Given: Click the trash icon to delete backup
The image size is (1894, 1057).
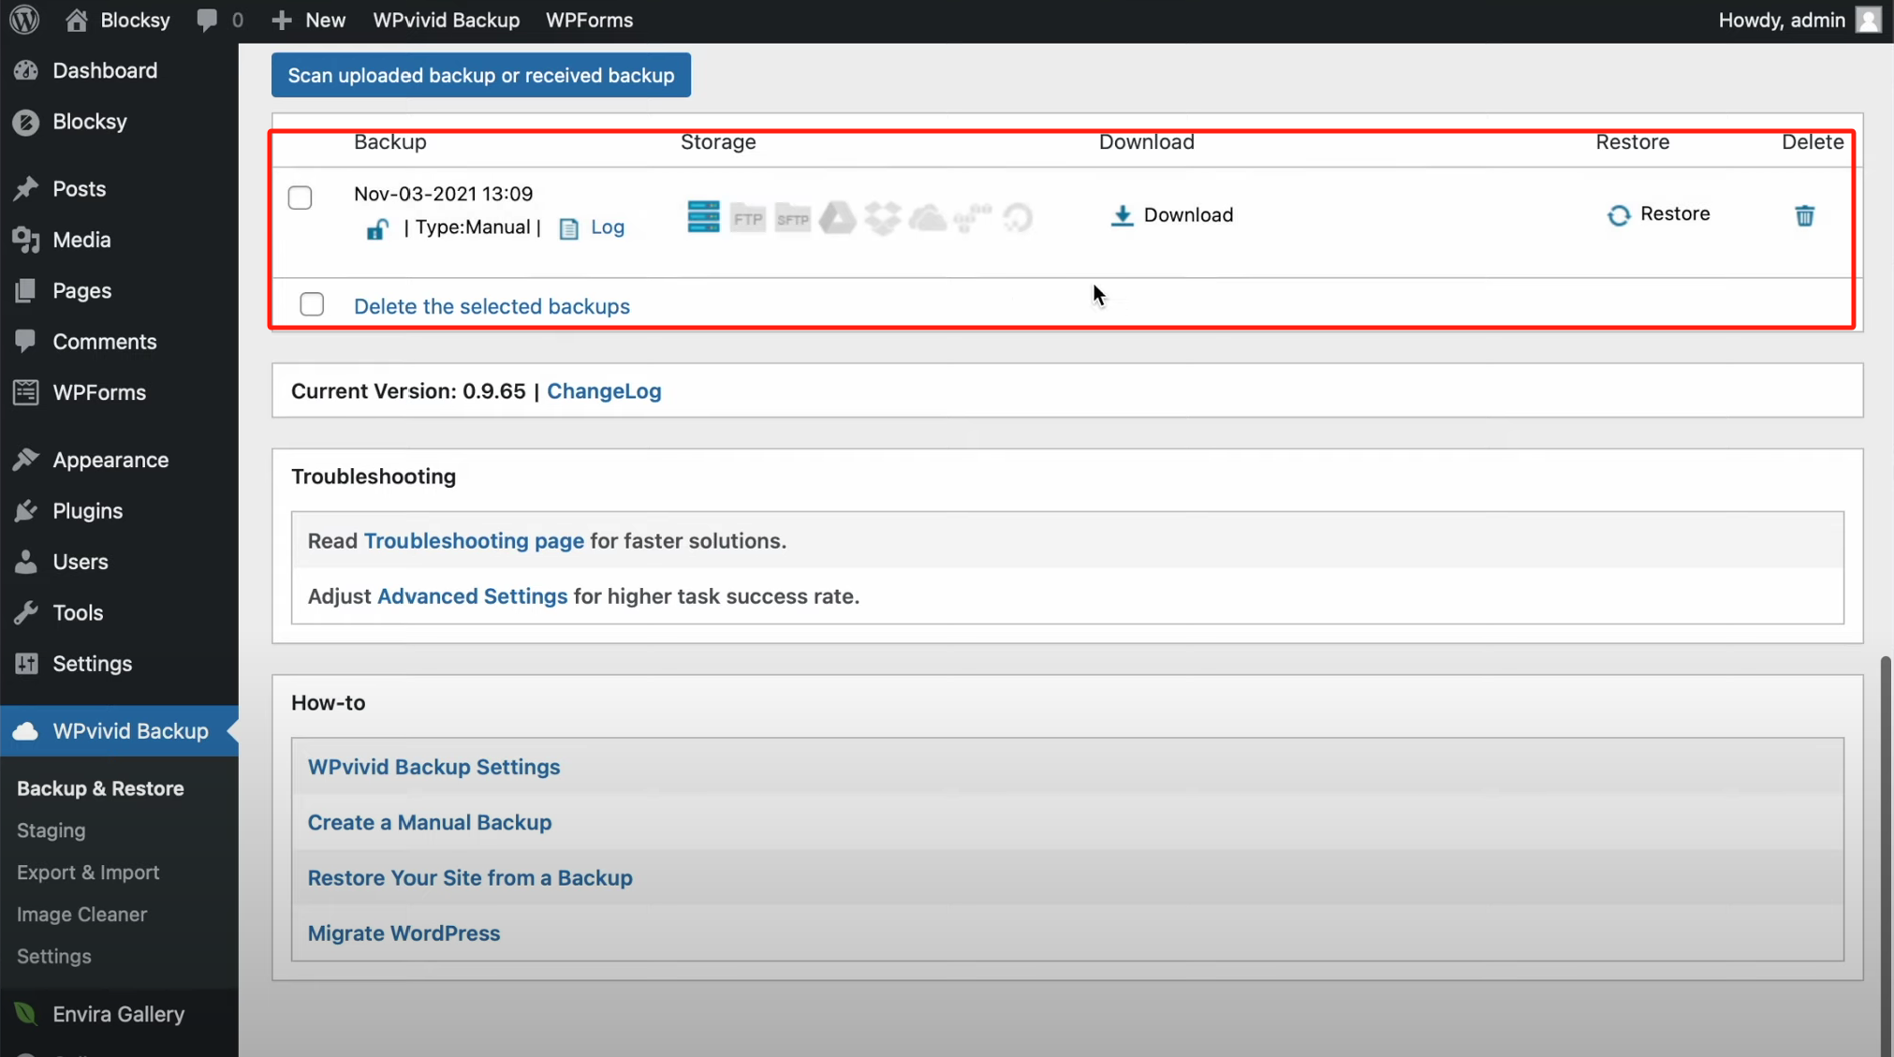Looking at the screenshot, I should click(1804, 215).
